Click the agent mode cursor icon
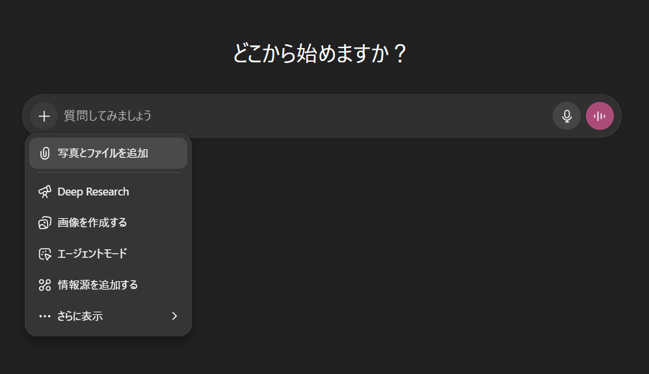The image size is (649, 374). tap(45, 254)
